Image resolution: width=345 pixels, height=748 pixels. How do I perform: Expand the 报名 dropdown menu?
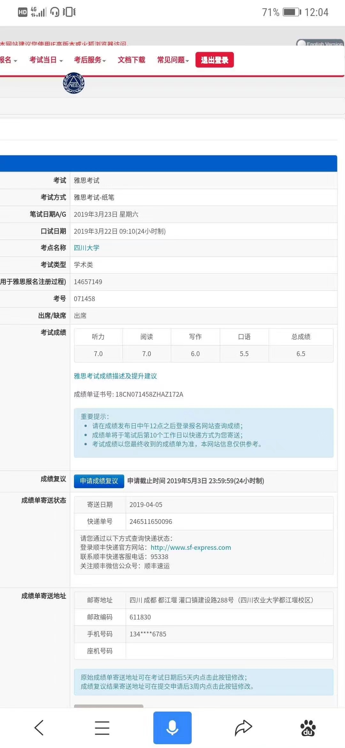click(8, 60)
